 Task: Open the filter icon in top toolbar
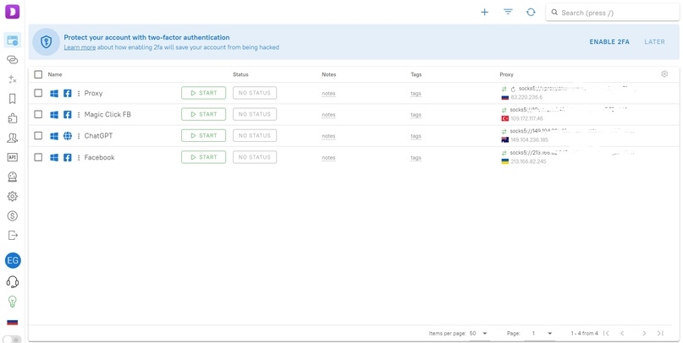point(508,13)
